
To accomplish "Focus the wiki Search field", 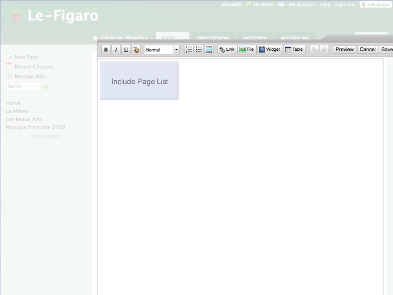I will tap(23, 86).
